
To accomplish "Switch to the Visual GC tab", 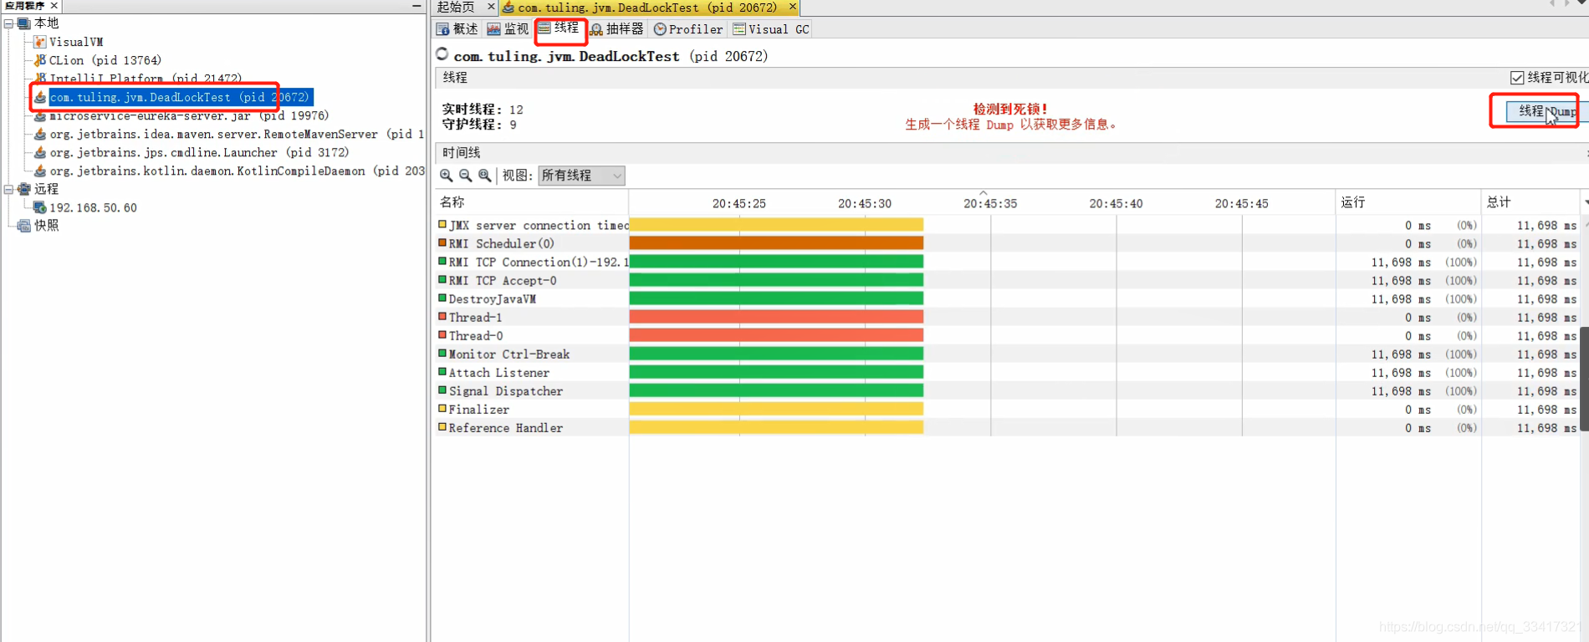I will 771,29.
